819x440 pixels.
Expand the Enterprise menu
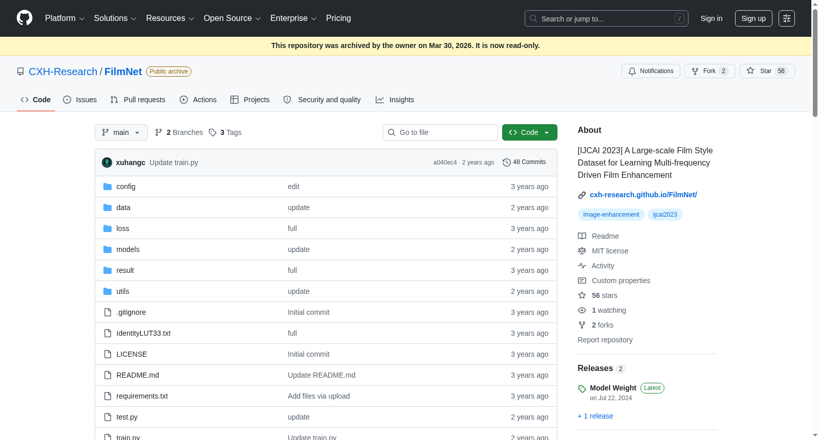coord(293,18)
